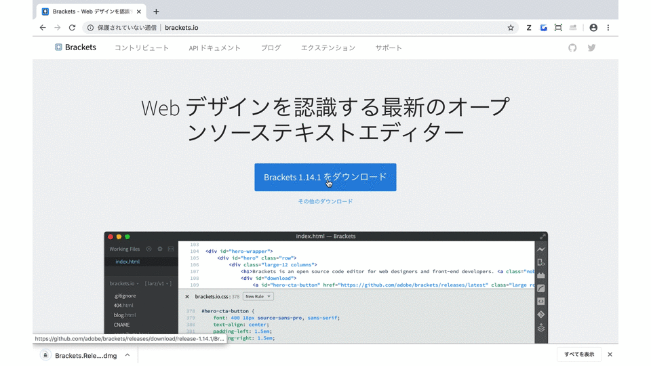Expand the brackets.io project dropdown
The width and height of the screenshot is (651, 366).
click(x=123, y=283)
